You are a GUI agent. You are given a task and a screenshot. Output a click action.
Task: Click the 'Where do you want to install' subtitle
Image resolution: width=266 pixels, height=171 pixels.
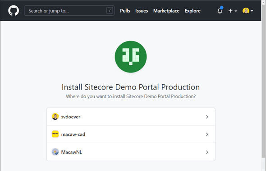click(131, 96)
